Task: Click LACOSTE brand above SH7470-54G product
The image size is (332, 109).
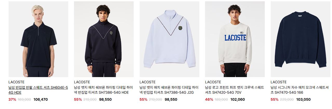Action: click(x=279, y=82)
